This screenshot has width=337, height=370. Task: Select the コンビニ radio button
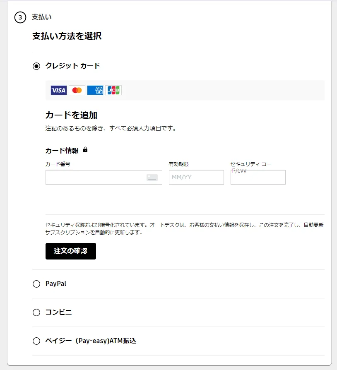pyautogui.click(x=36, y=312)
